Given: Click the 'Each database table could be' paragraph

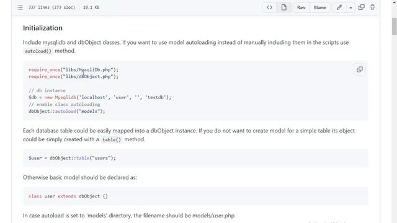Looking at the screenshot, I should click(x=189, y=135).
